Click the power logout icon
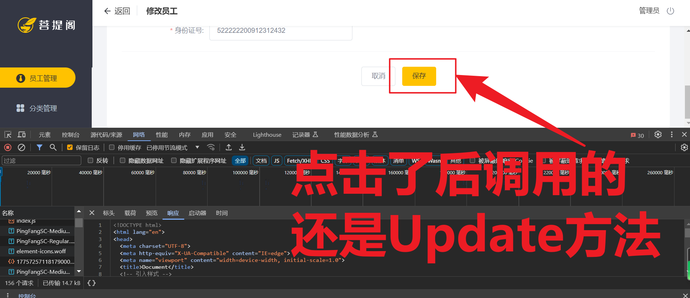The height and width of the screenshot is (298, 690). tap(671, 11)
